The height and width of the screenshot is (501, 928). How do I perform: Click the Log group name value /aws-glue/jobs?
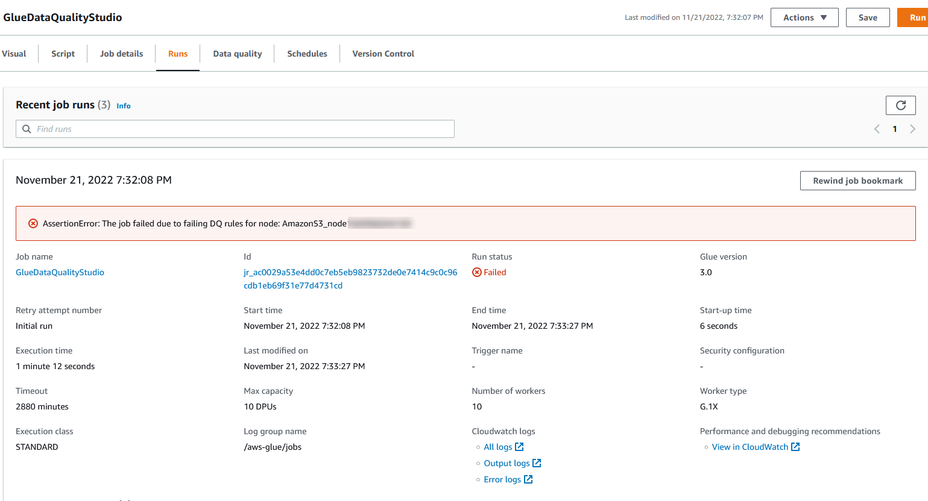(273, 447)
